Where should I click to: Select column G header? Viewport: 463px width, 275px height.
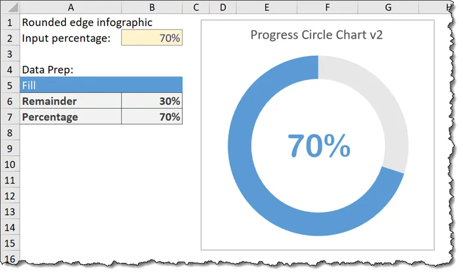pos(388,7)
